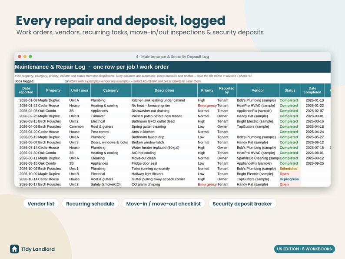345x259 pixels.
Task: Select the Vendor list pill
Action: point(41,203)
